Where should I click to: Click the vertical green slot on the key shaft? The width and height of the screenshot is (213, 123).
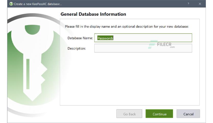tap(28, 74)
